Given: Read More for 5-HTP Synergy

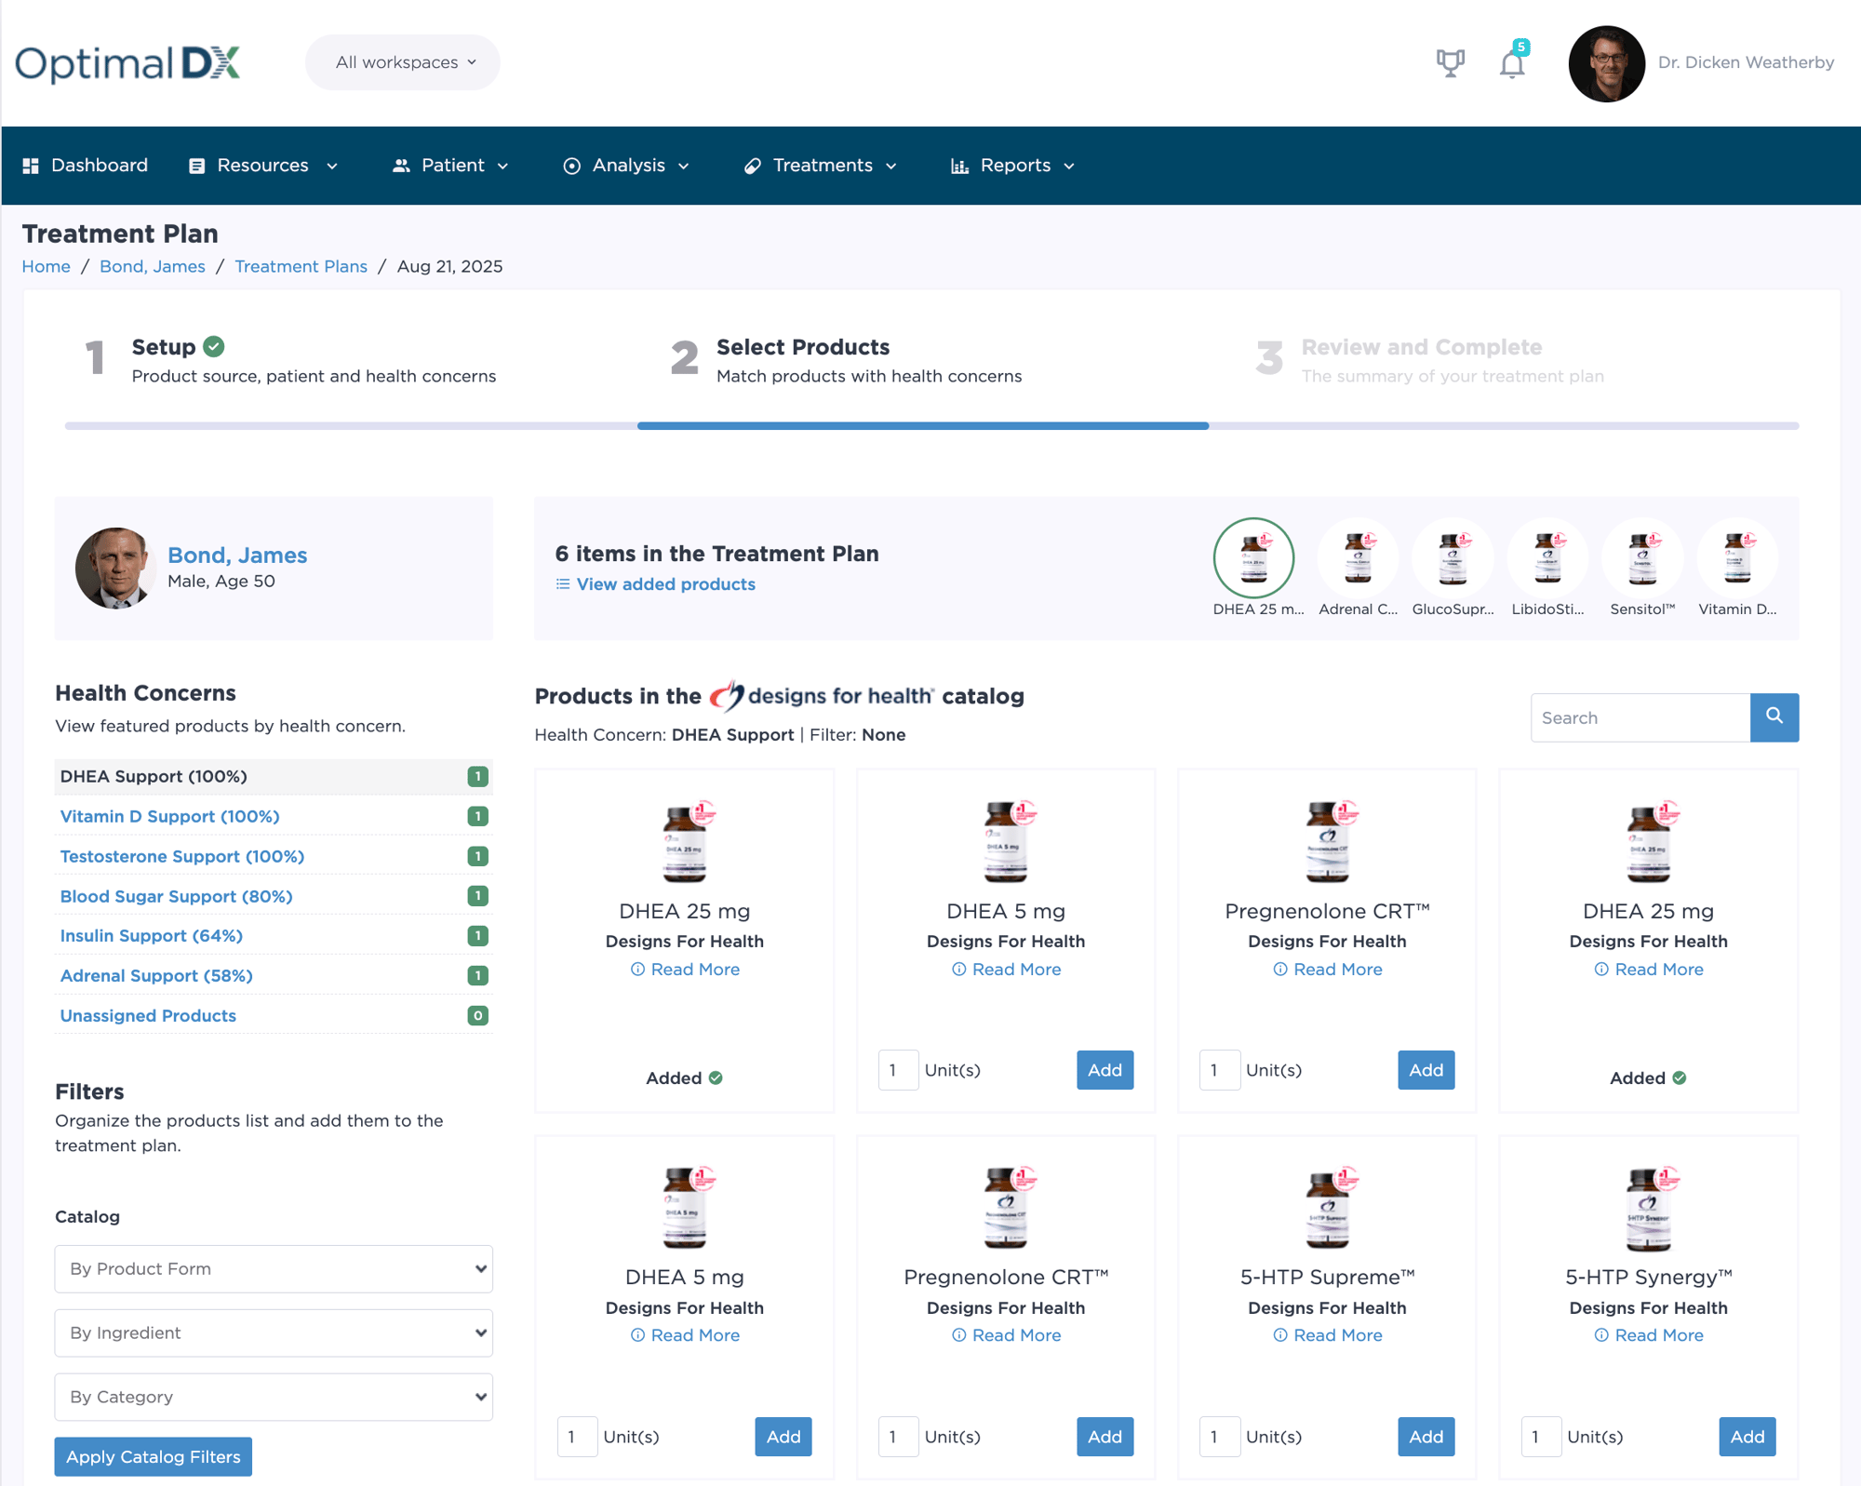Looking at the screenshot, I should pos(1649,1335).
